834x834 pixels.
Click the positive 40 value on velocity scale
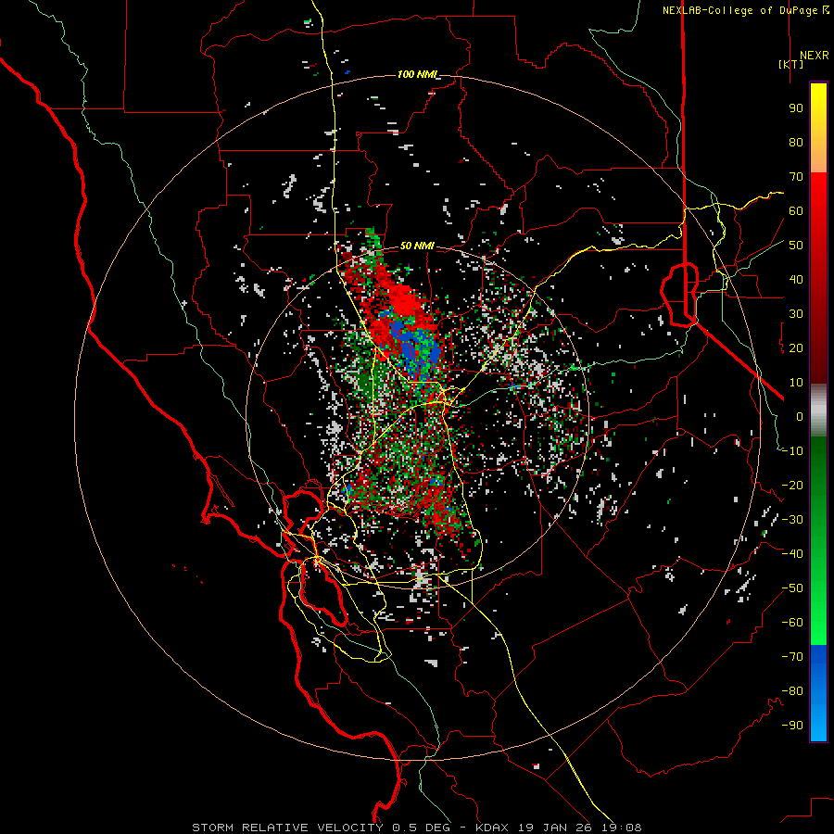tap(796, 279)
